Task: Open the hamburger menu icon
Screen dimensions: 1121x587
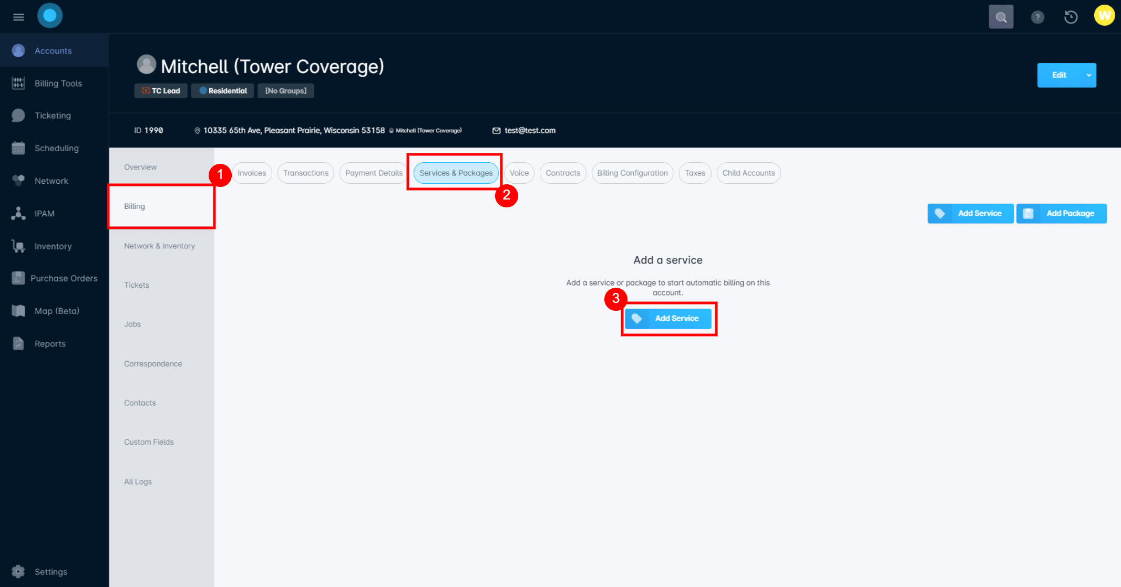Action: tap(18, 17)
